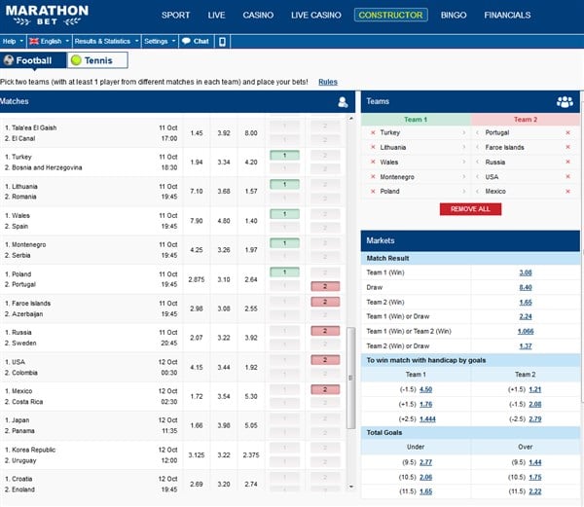Open the Settings dropdown
This screenshot has height=507, width=584.
[160, 41]
